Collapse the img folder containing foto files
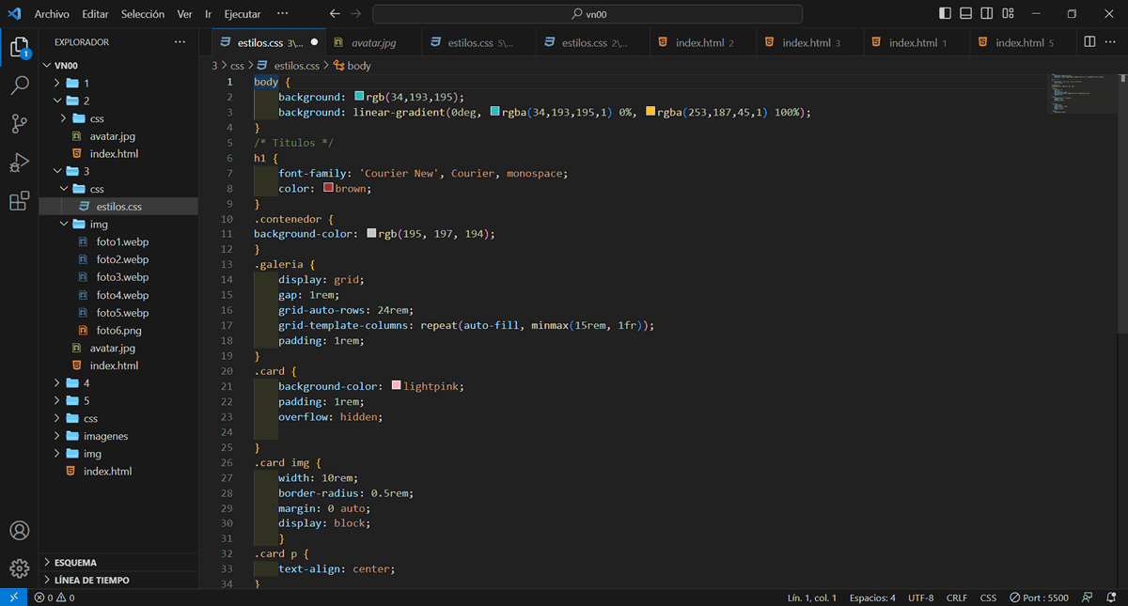The height and width of the screenshot is (606, 1128). (99, 225)
